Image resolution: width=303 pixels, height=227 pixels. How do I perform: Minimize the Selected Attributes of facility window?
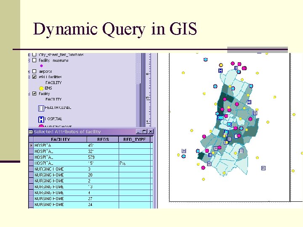click(x=138, y=132)
